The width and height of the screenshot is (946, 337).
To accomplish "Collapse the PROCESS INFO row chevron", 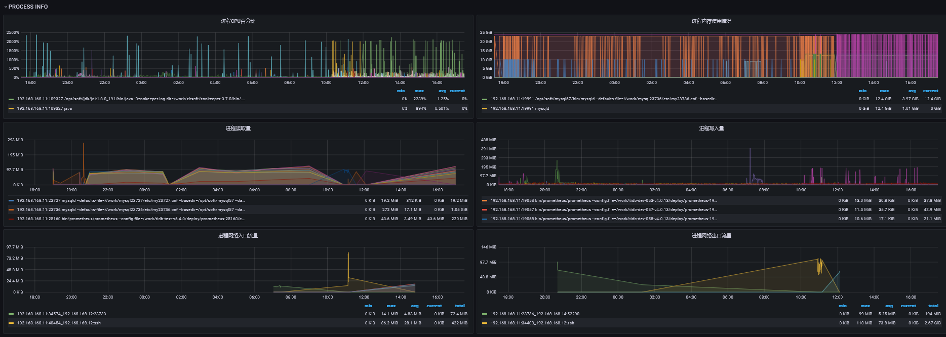I will point(6,7).
